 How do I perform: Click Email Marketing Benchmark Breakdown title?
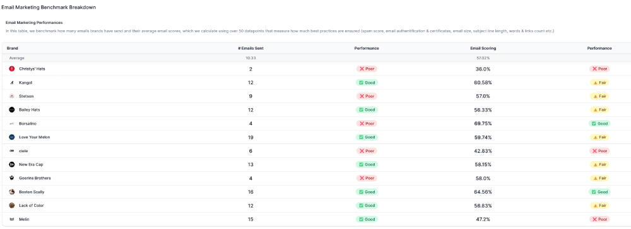click(49, 7)
